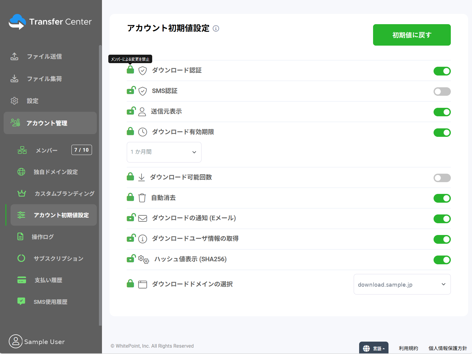Open メンバー in the sidebar

point(47,150)
